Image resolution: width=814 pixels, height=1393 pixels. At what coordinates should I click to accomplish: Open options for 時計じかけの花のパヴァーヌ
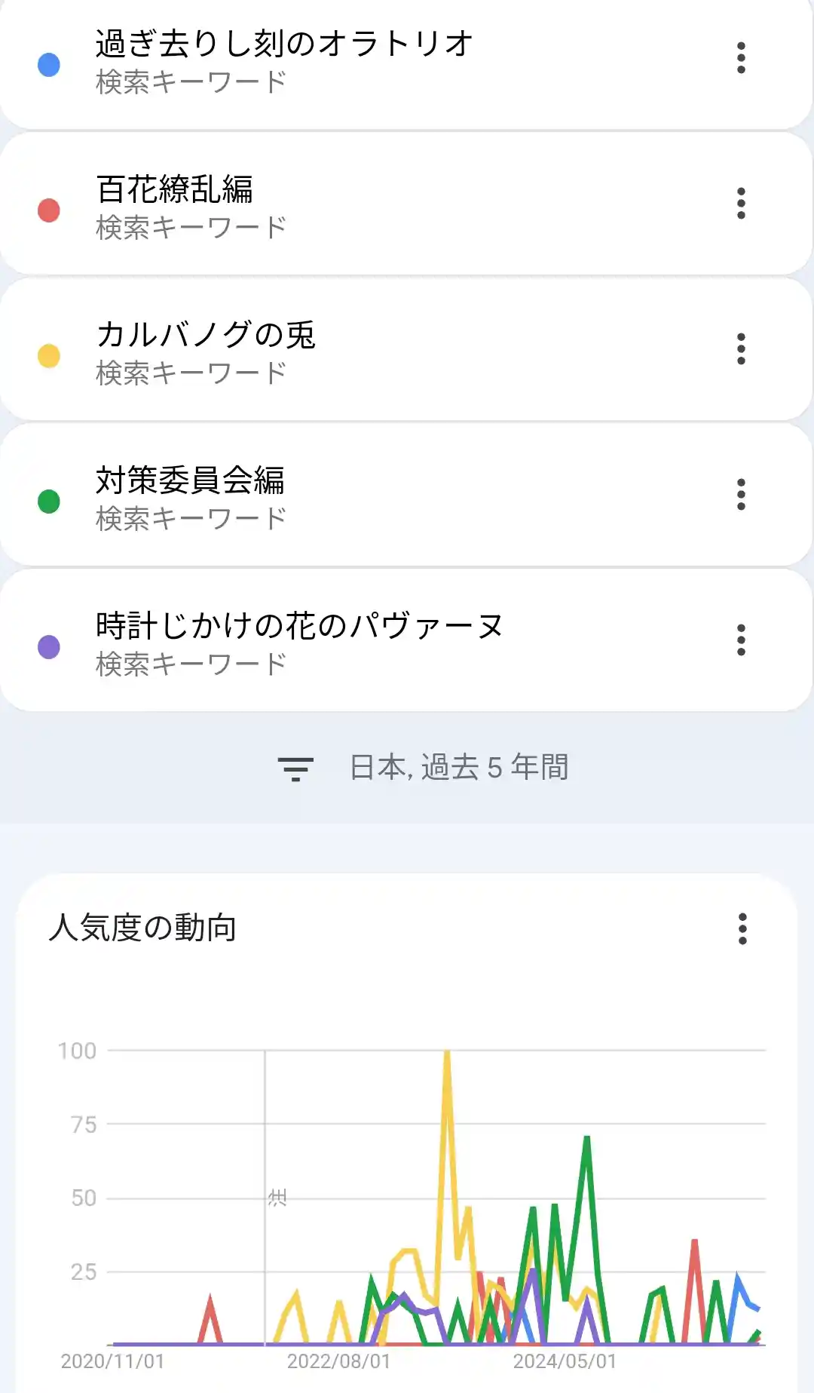click(741, 640)
